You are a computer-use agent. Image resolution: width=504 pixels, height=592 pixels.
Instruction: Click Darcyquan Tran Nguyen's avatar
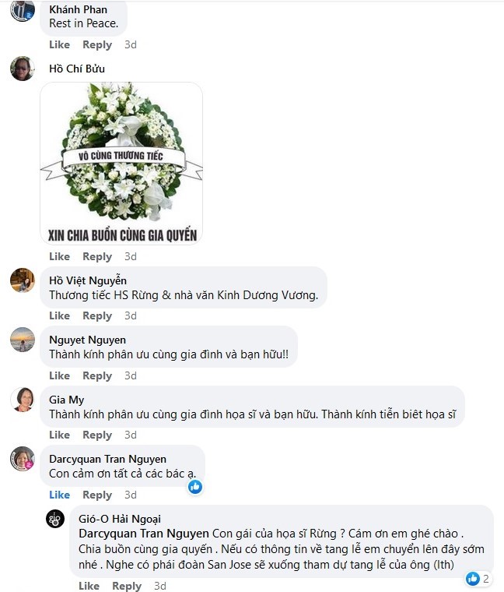[x=23, y=459]
